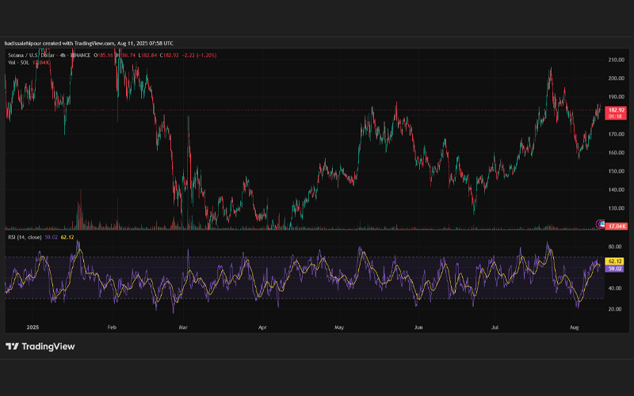The image size is (634, 396).
Task: Click the 4h interval in the chart title
Action: [x=63, y=55]
